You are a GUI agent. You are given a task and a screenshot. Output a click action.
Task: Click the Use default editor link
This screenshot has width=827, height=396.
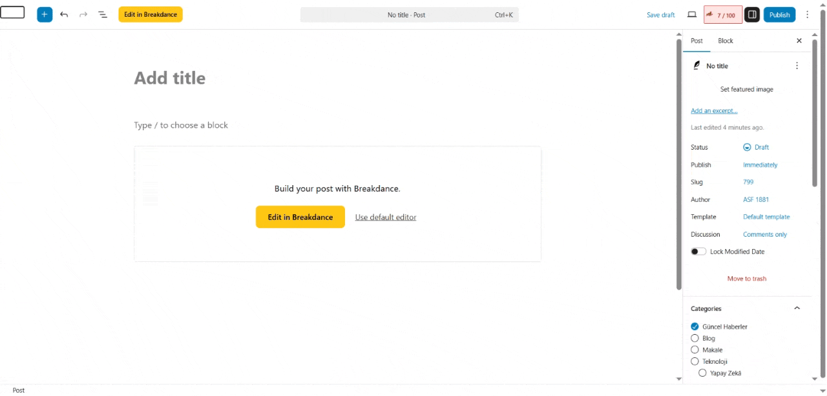click(386, 217)
